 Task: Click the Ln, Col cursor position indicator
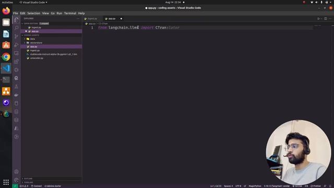tap(216, 186)
